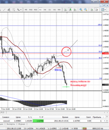109x130 pixels.
Task: Switch chart to line chart mode
Action: [x=75, y=10]
